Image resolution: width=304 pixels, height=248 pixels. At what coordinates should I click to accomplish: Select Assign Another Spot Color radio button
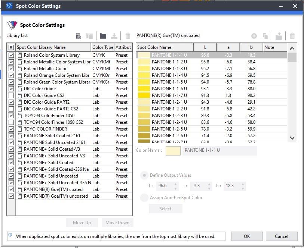(144, 198)
